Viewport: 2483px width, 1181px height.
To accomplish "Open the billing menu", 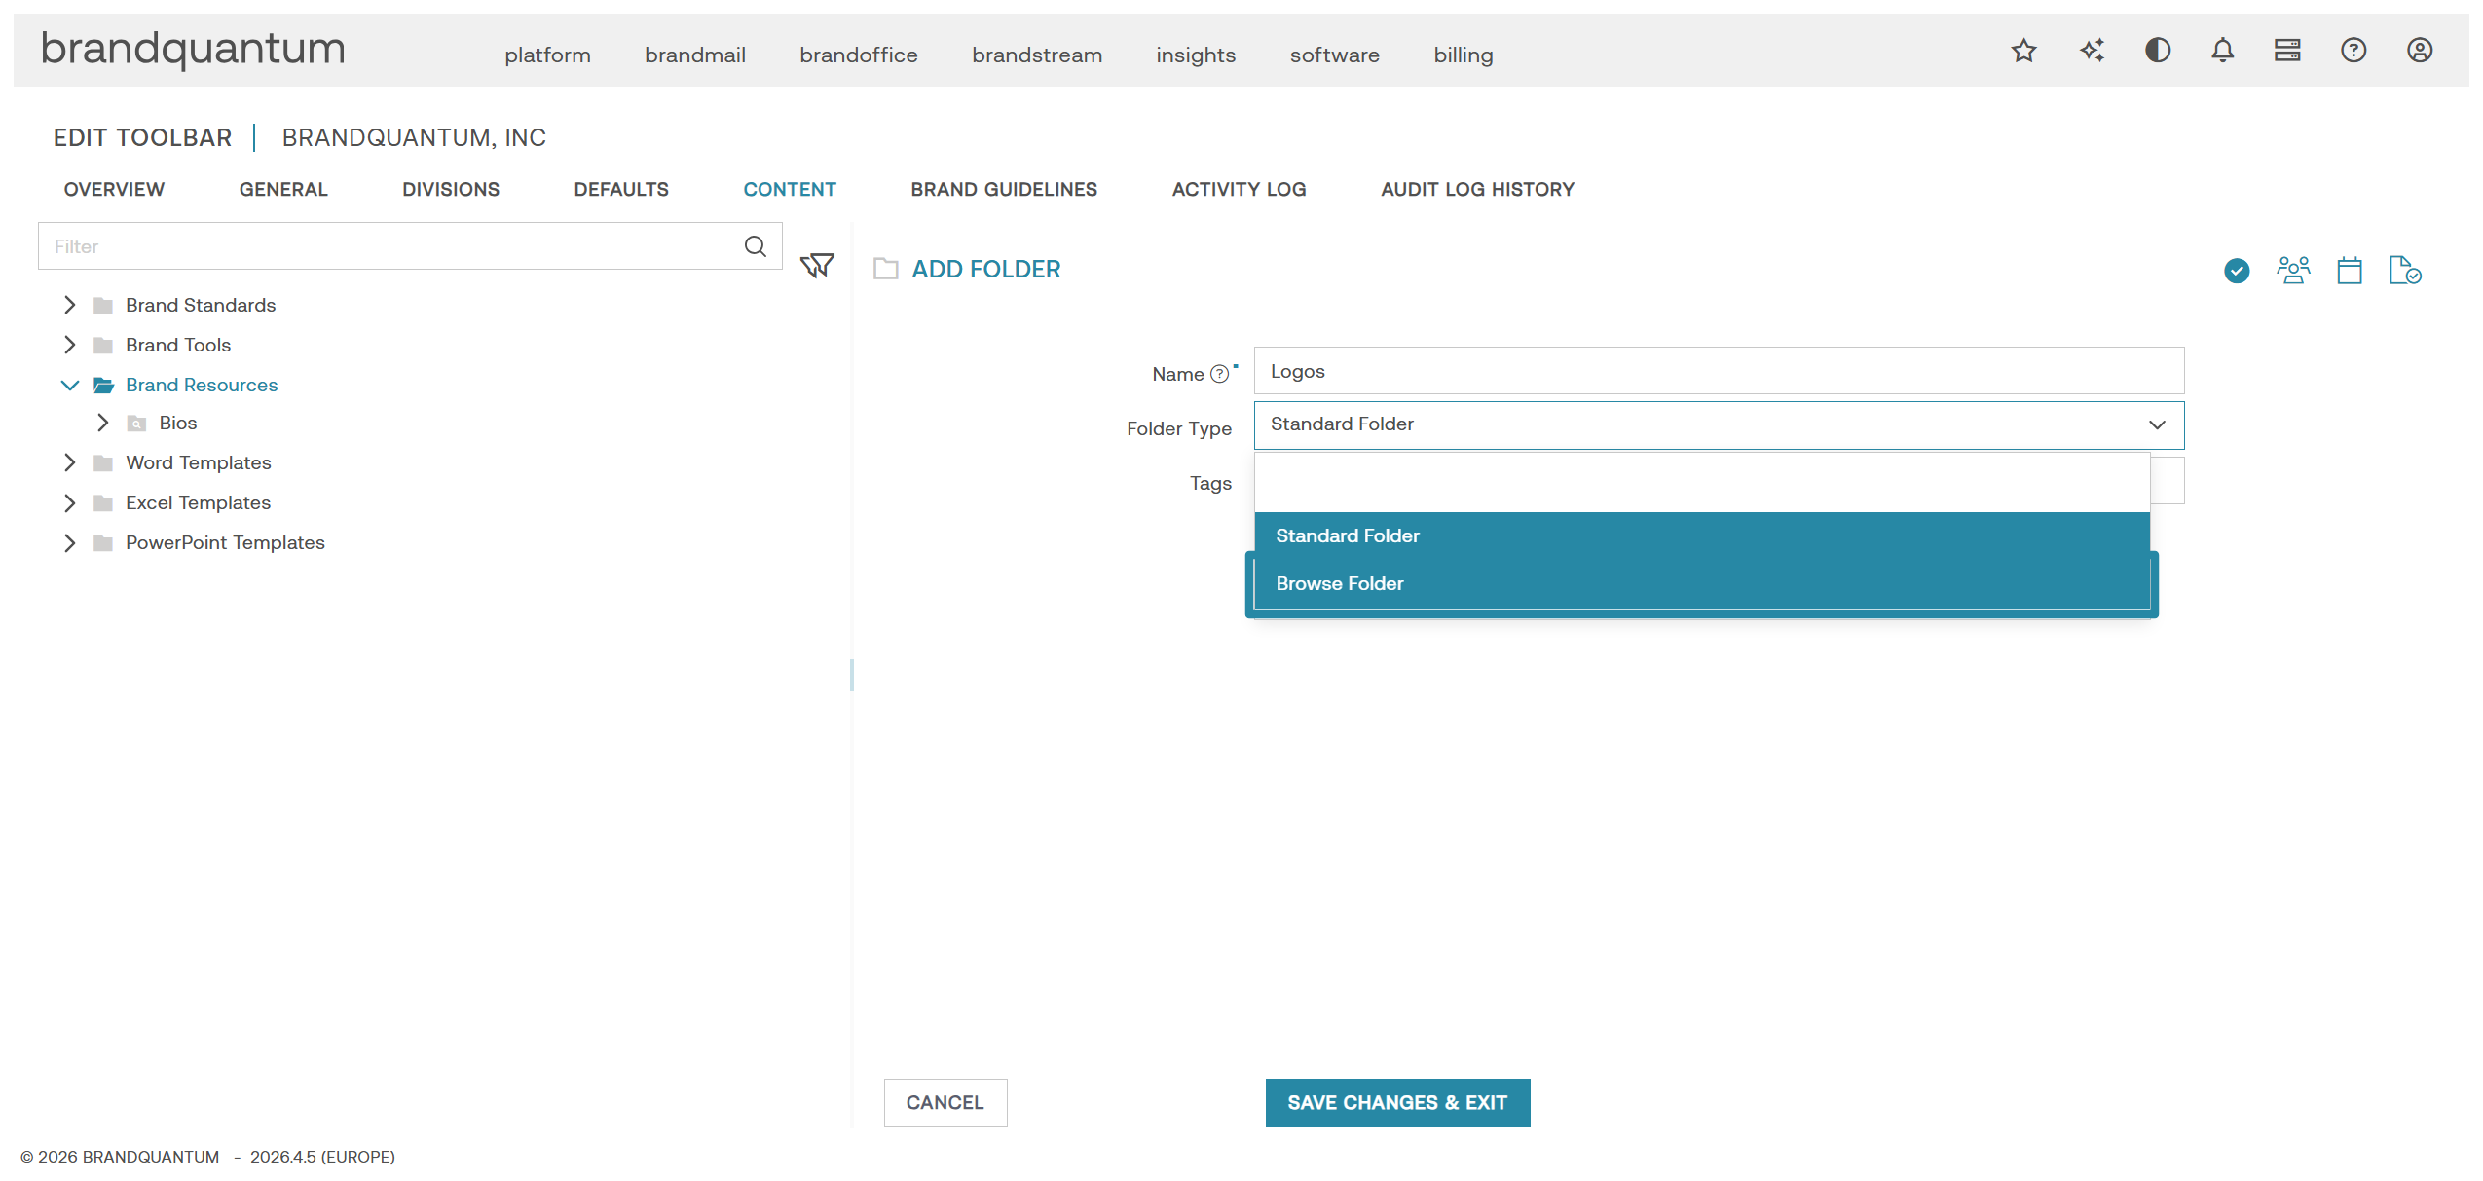I will click(x=1463, y=55).
